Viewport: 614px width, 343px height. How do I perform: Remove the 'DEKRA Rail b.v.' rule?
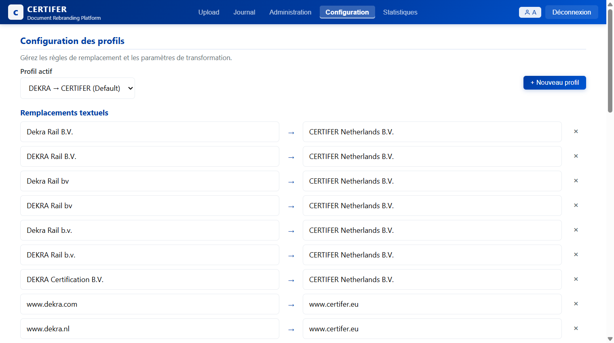(576, 255)
